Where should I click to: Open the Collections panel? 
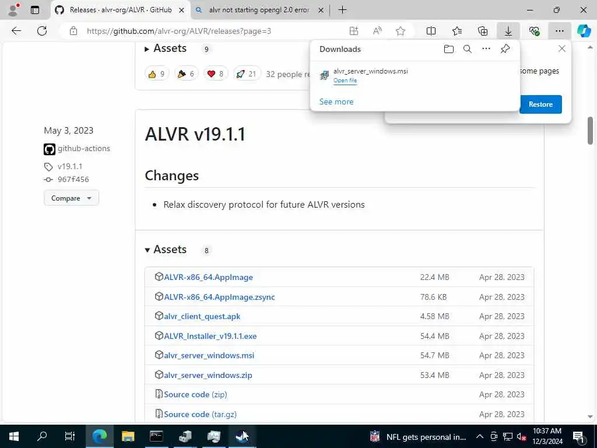pos(482,32)
